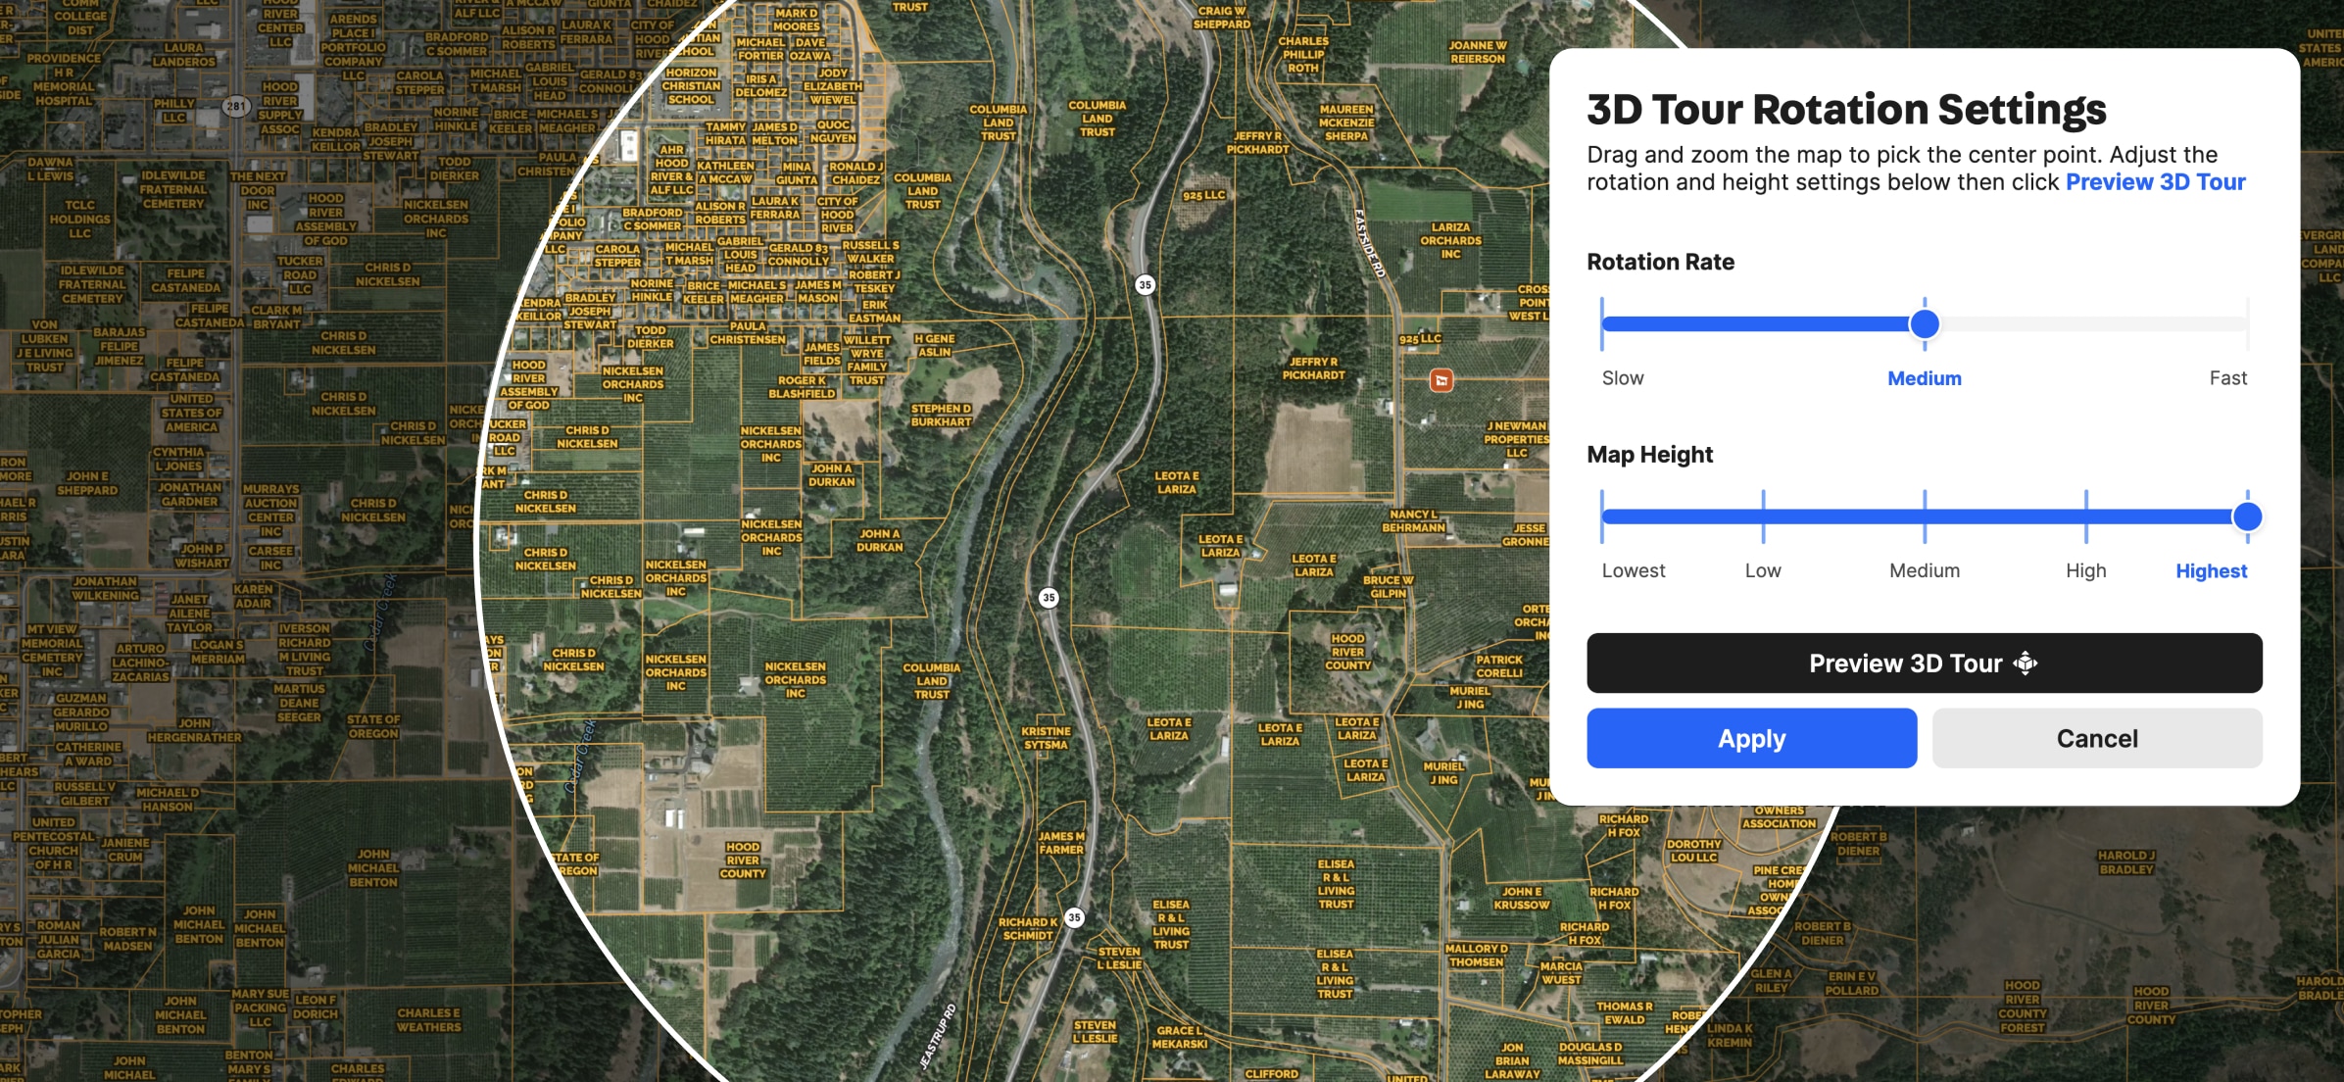2344x1082 pixels.
Task: Click the Rotation Rate slider handle
Action: (x=1925, y=323)
